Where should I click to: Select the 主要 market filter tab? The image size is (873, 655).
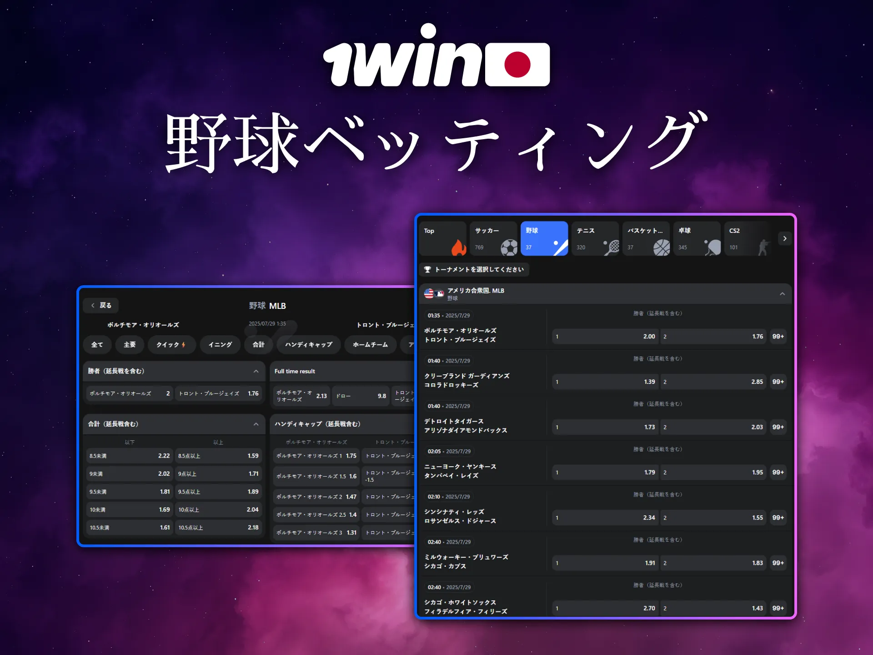[x=130, y=345]
